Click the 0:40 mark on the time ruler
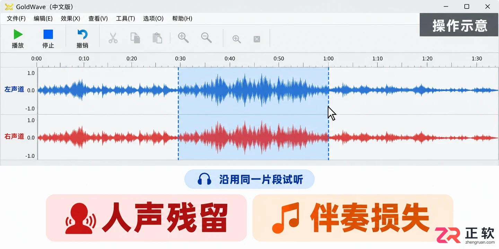Viewport: 499px width, 249px height. tap(230, 58)
